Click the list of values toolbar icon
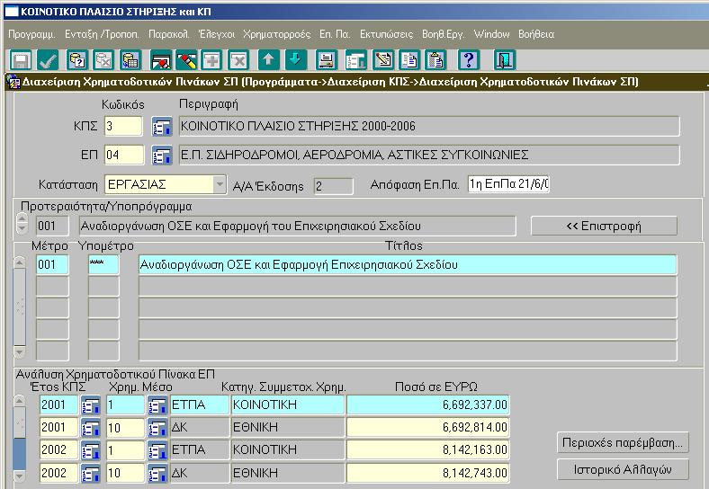The width and height of the screenshot is (709, 489). (356, 60)
